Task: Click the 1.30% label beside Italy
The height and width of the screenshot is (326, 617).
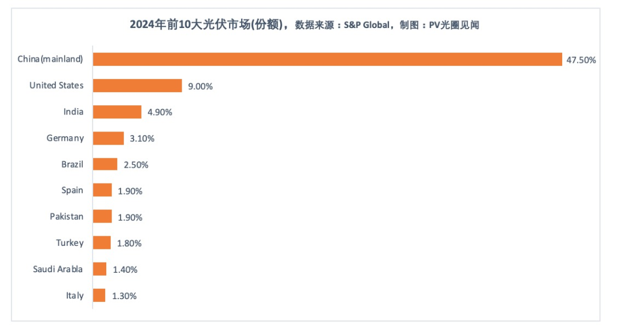Action: (125, 296)
